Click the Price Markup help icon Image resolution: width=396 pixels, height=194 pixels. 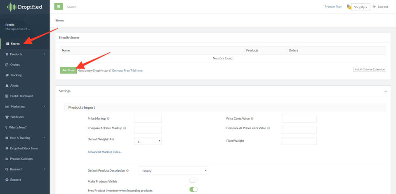[108, 118]
